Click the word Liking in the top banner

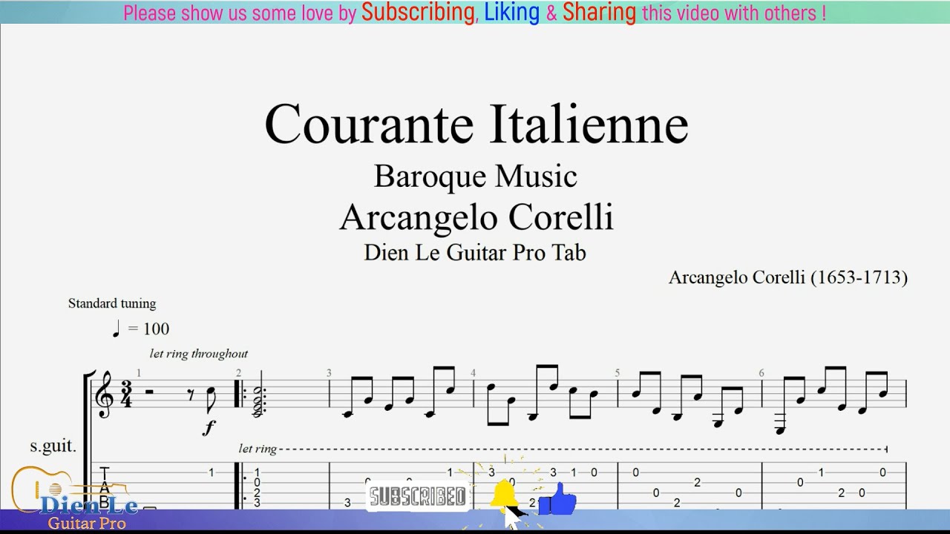pos(512,13)
